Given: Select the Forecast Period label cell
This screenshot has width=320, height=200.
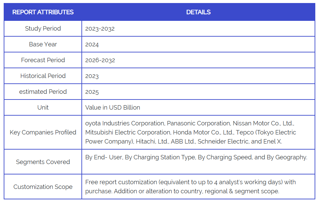Looking at the screenshot, I should click(43, 60).
